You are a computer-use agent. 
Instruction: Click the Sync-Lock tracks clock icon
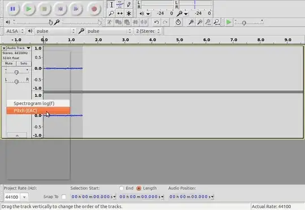pos(178,22)
